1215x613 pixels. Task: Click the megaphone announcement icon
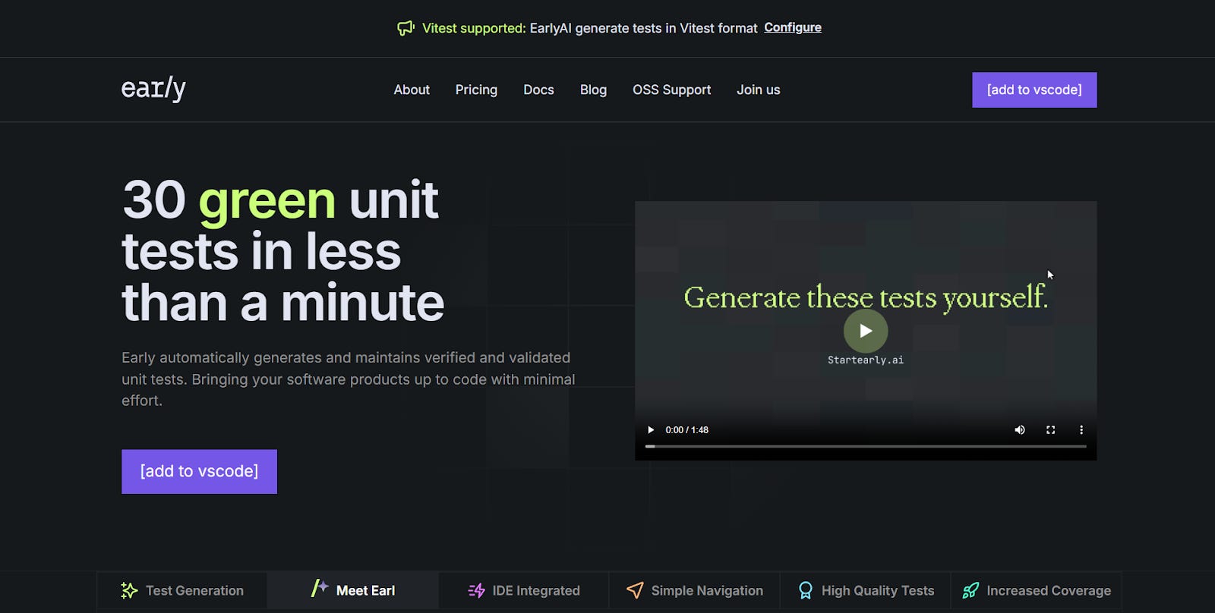pos(406,28)
